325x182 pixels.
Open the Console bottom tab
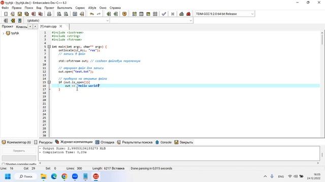pos(164,142)
